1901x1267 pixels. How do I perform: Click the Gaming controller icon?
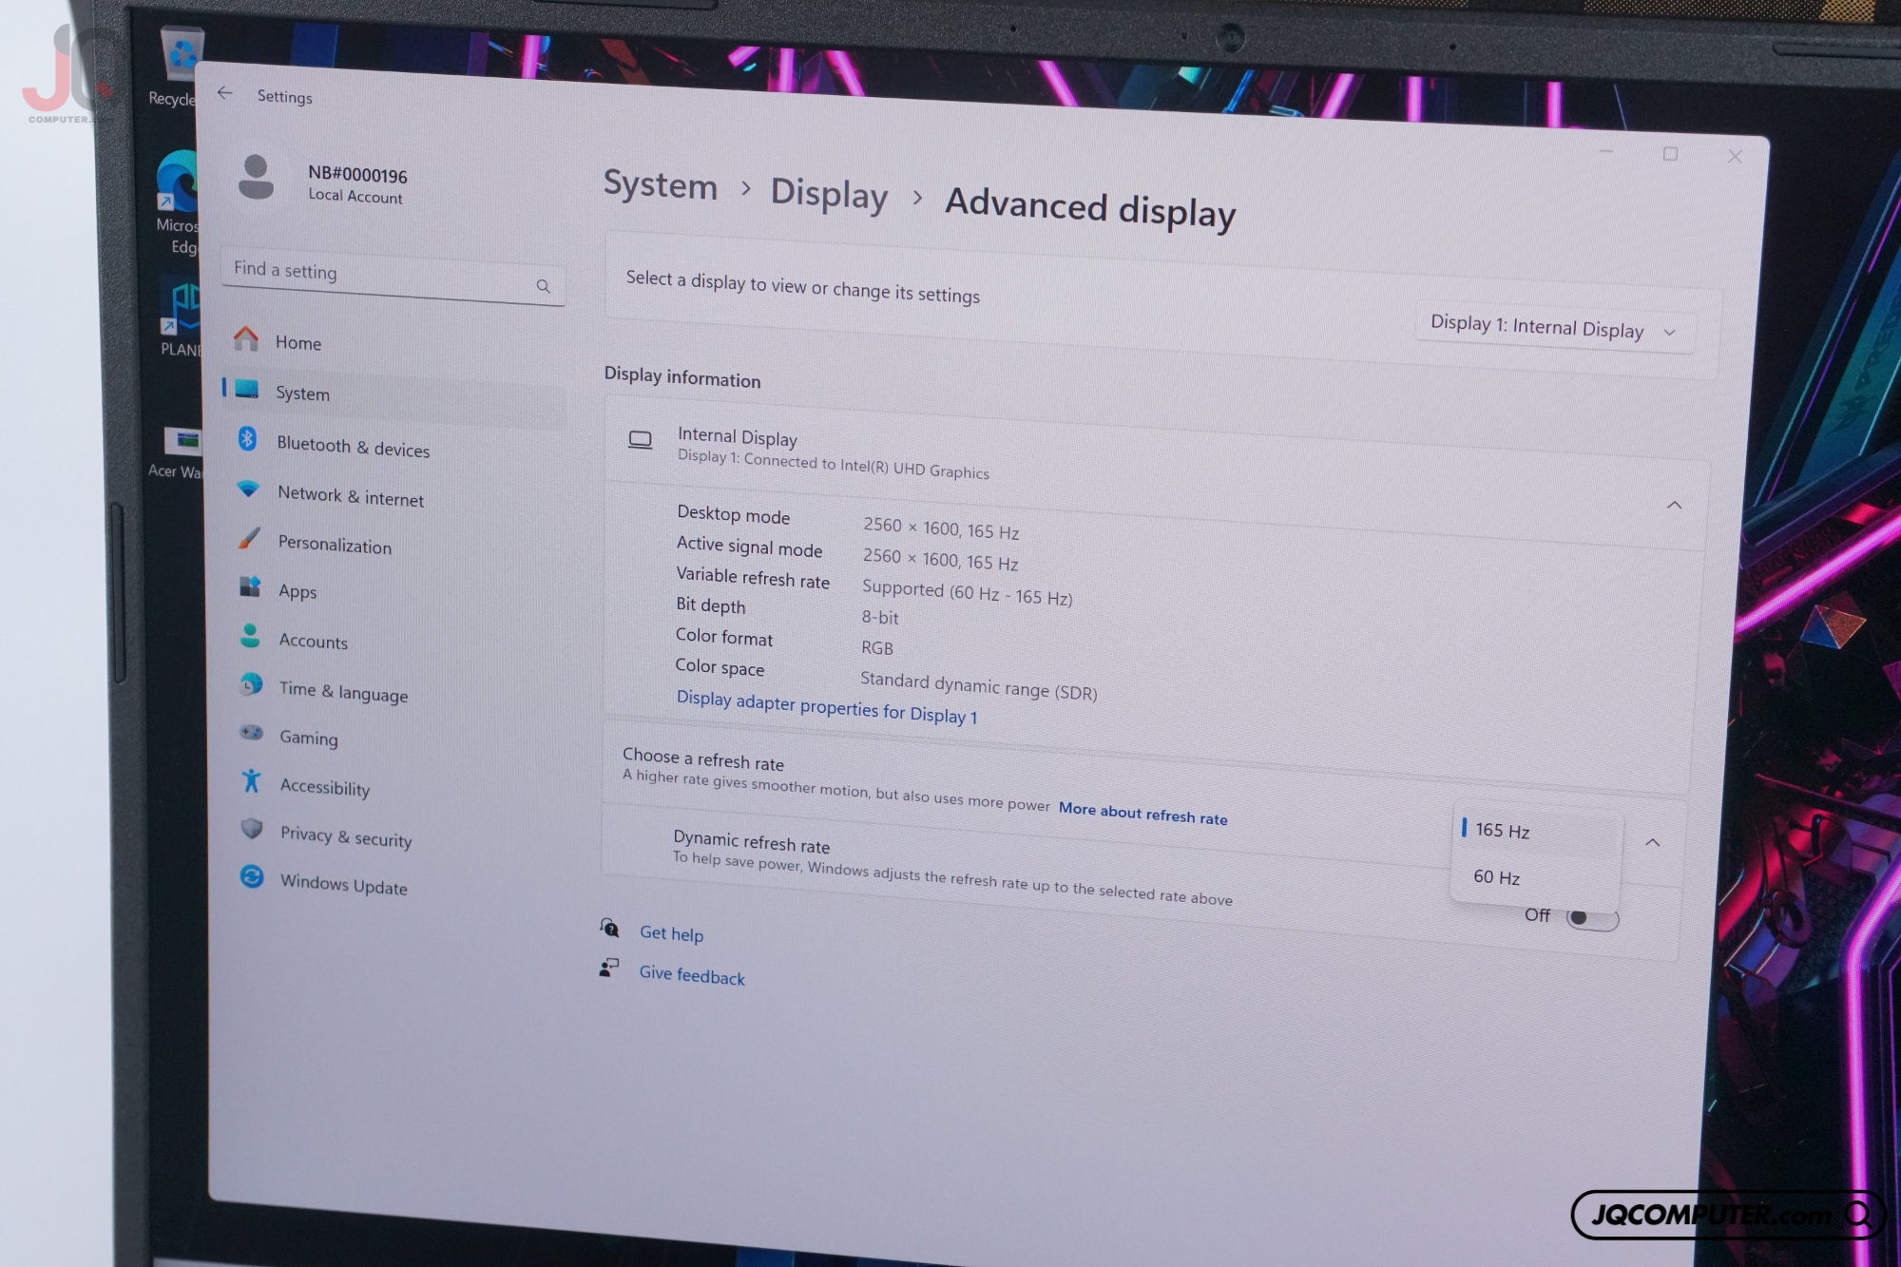tap(252, 733)
